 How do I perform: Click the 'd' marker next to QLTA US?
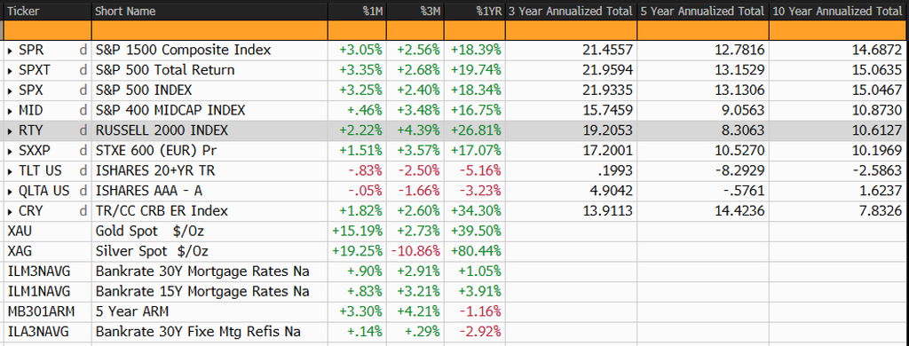84,192
